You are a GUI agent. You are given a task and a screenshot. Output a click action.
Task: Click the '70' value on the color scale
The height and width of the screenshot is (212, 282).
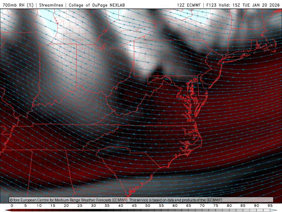202,206
